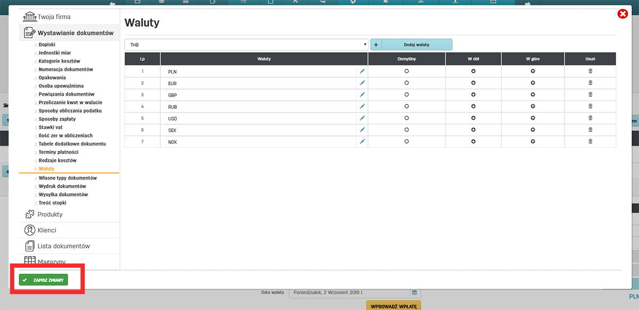Move RUB up using the up arrow
The image size is (639, 310).
[x=532, y=107]
